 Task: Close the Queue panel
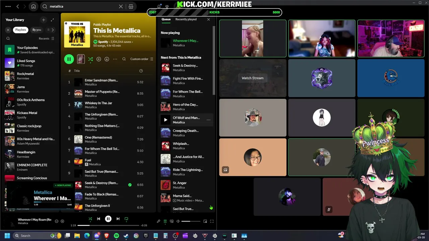pyautogui.click(x=208, y=19)
